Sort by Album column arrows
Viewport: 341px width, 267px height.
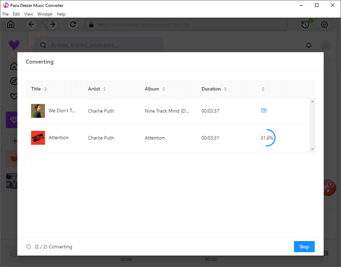(164, 89)
